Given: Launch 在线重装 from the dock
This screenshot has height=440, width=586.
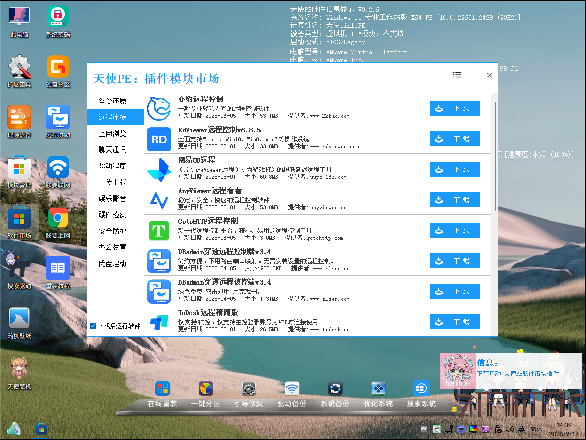Looking at the screenshot, I should [162, 394].
